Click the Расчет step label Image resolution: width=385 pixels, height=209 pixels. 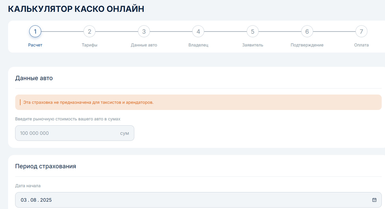(x=35, y=45)
